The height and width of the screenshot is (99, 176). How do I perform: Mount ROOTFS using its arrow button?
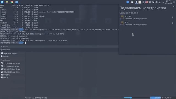pyautogui.click(x=172, y=17)
